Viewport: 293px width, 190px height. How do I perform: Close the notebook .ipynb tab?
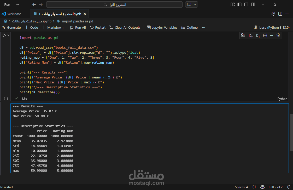(x=85, y=14)
